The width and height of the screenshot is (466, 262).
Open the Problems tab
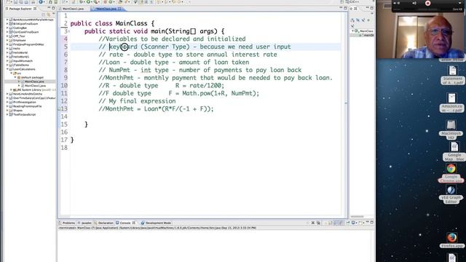pyautogui.click(x=67, y=223)
